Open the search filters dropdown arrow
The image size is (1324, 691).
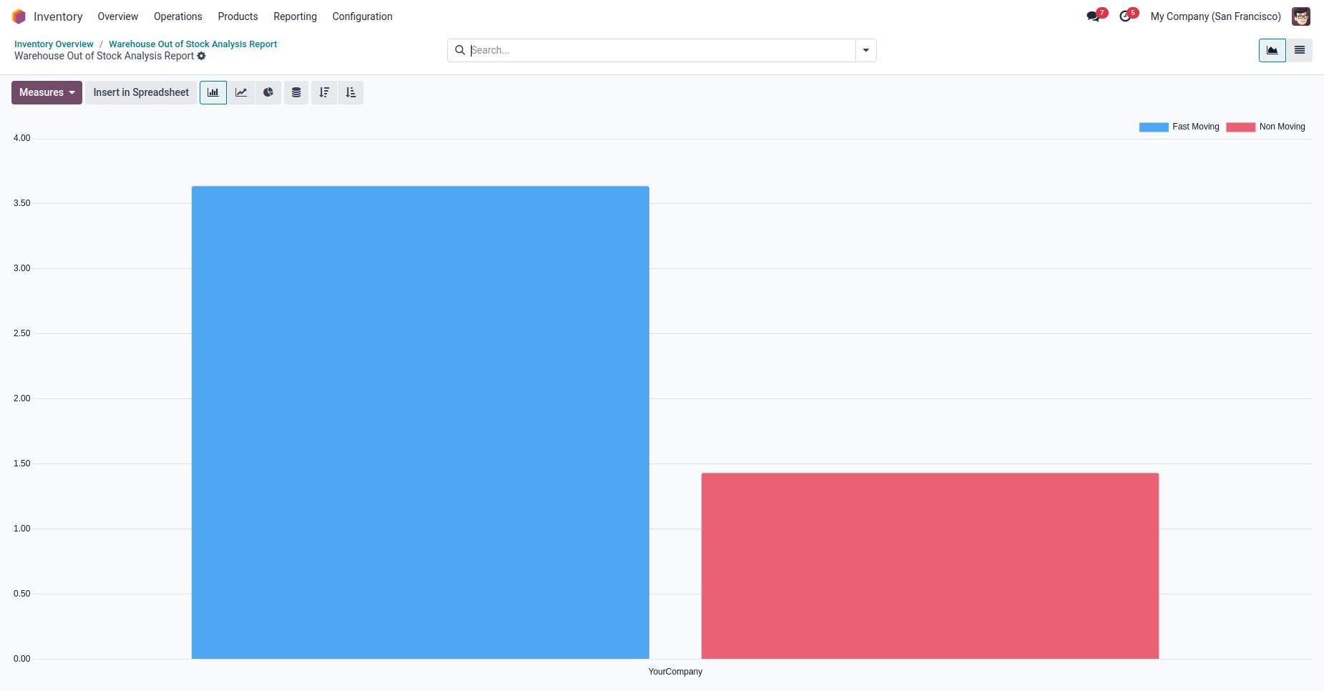(866, 50)
